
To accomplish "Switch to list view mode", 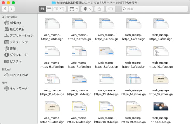I will 49,9.
